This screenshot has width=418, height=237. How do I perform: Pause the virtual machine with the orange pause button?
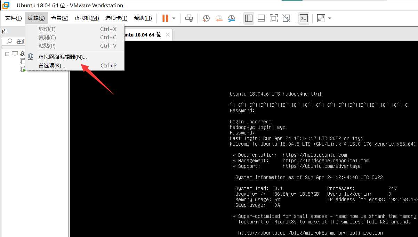click(165, 18)
